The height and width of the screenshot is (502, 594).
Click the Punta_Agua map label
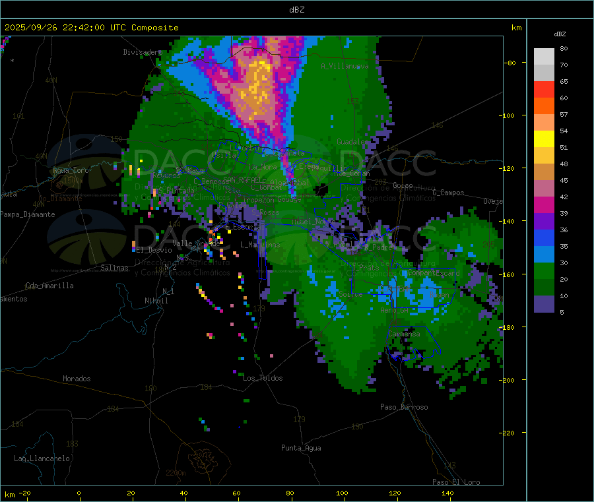(301, 448)
